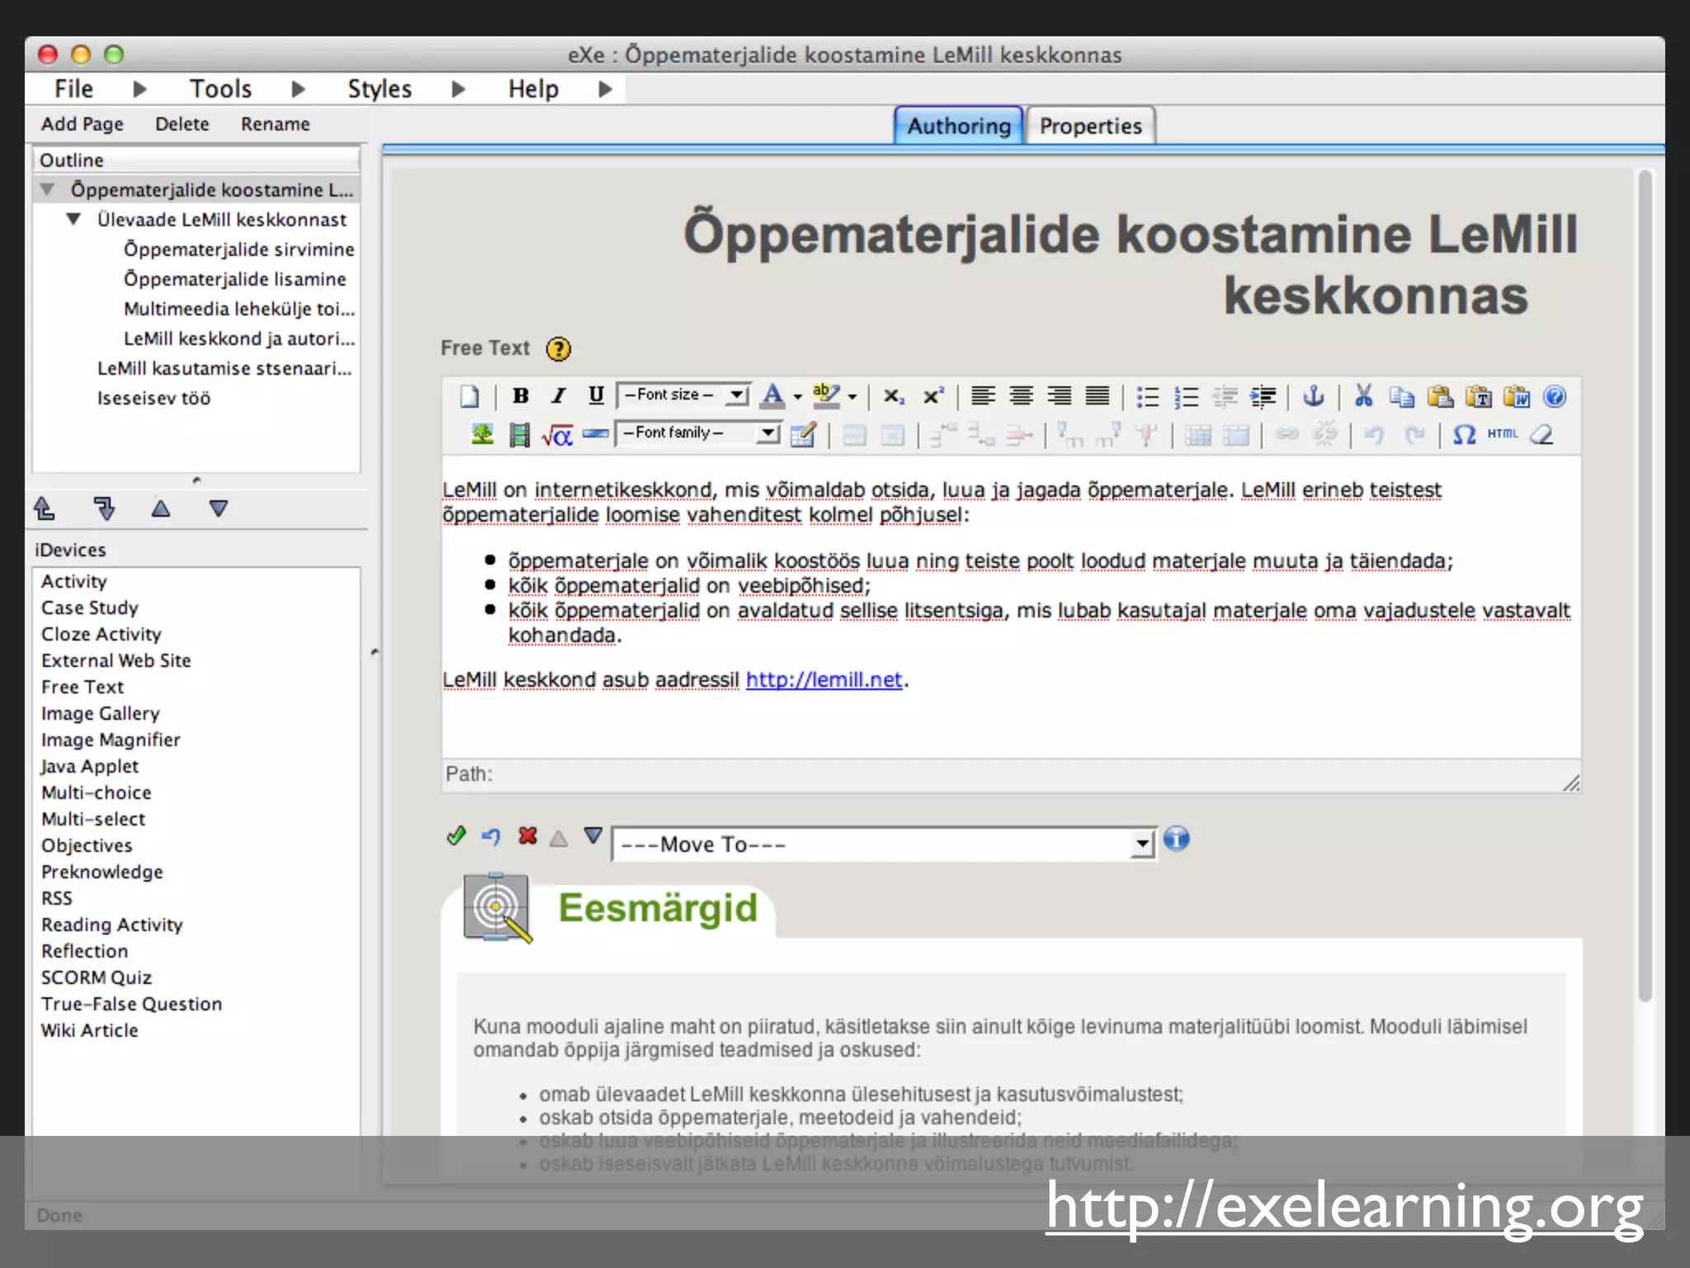The image size is (1690, 1268).
Task: Click the authoring pane vertical scrollbar
Action: pyautogui.click(x=1645, y=586)
